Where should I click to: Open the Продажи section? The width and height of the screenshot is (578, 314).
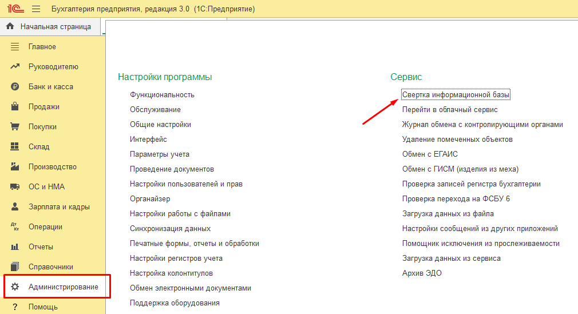coord(44,107)
